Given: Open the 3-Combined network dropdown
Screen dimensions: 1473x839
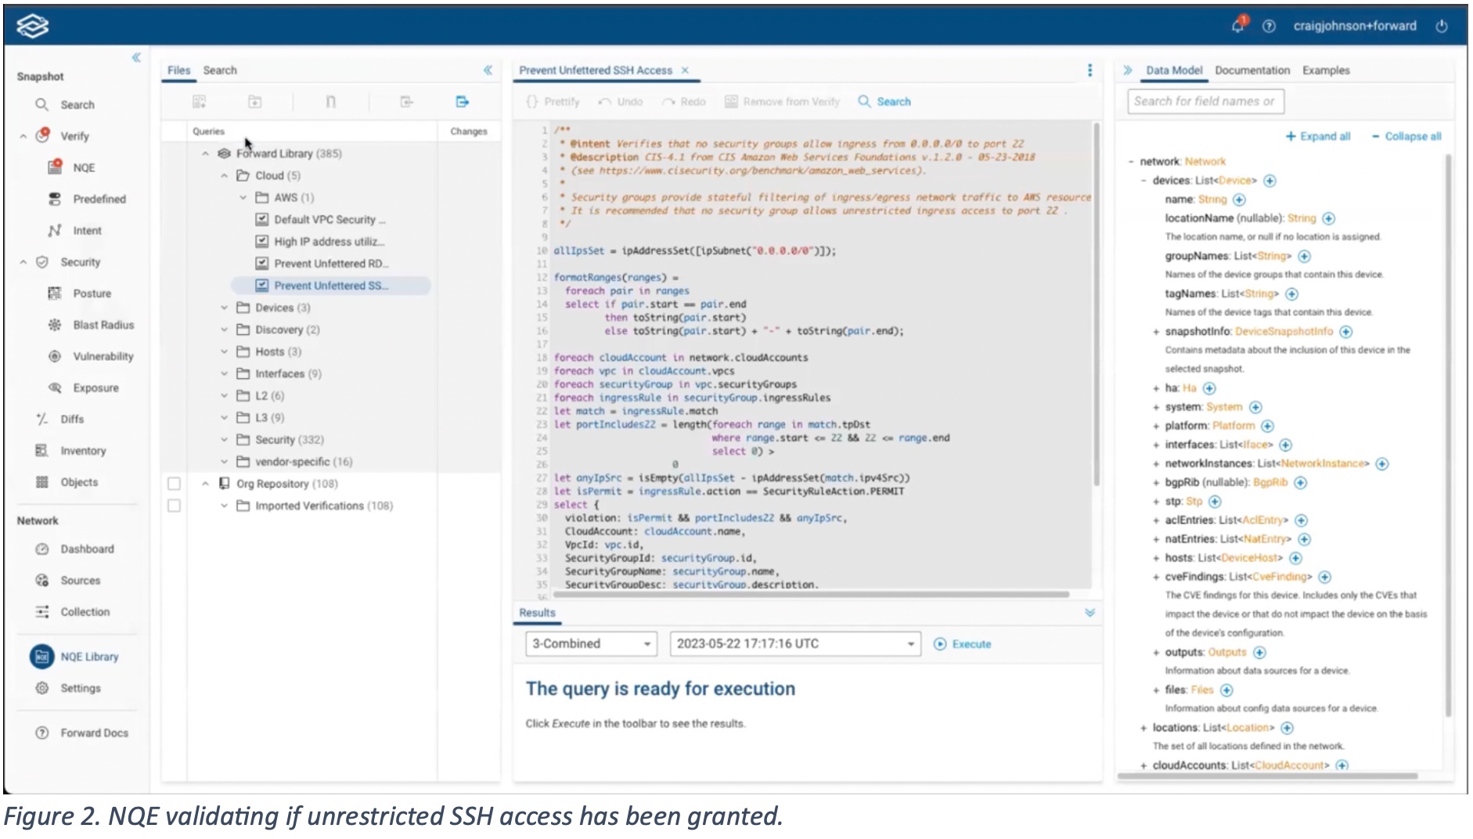Looking at the screenshot, I should pos(591,643).
